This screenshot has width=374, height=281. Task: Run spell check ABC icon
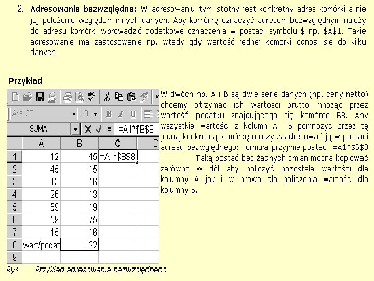[91, 97]
